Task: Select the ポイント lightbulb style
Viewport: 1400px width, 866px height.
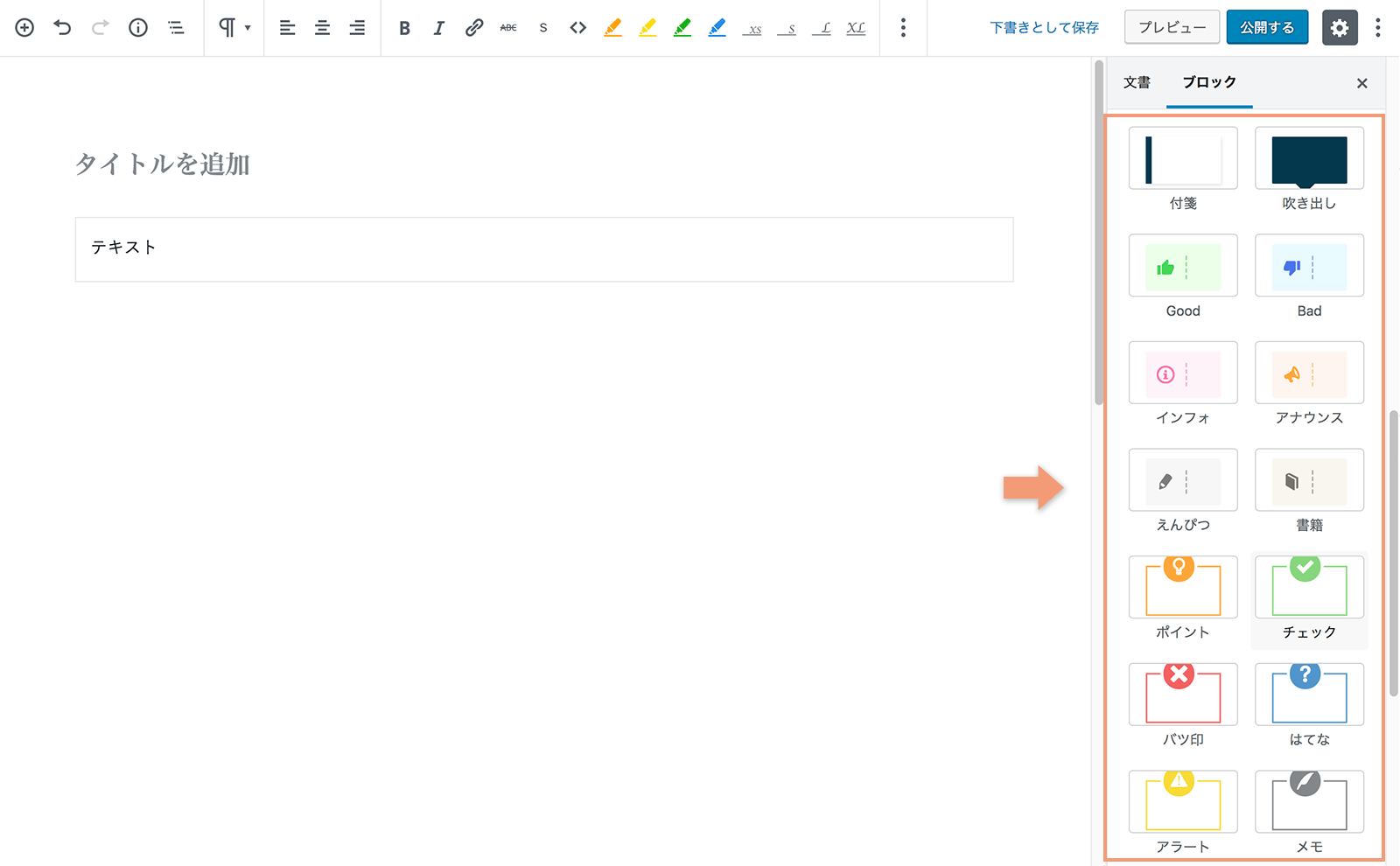Action: (1183, 598)
